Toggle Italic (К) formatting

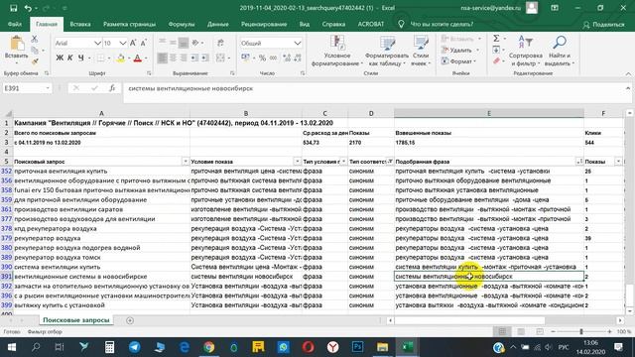(70, 59)
